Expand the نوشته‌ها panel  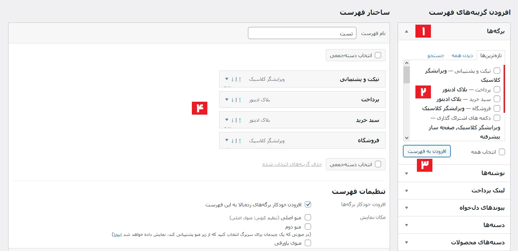coord(407,173)
